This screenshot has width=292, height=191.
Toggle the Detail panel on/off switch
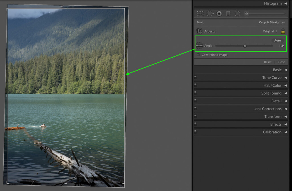pyautogui.click(x=196, y=100)
